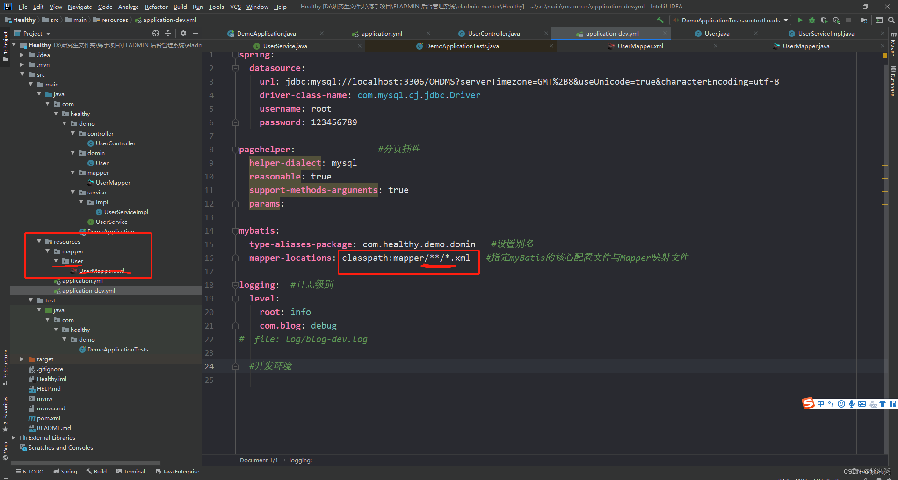The width and height of the screenshot is (898, 480).
Task: Open the VCS menu
Action: coord(235,7)
